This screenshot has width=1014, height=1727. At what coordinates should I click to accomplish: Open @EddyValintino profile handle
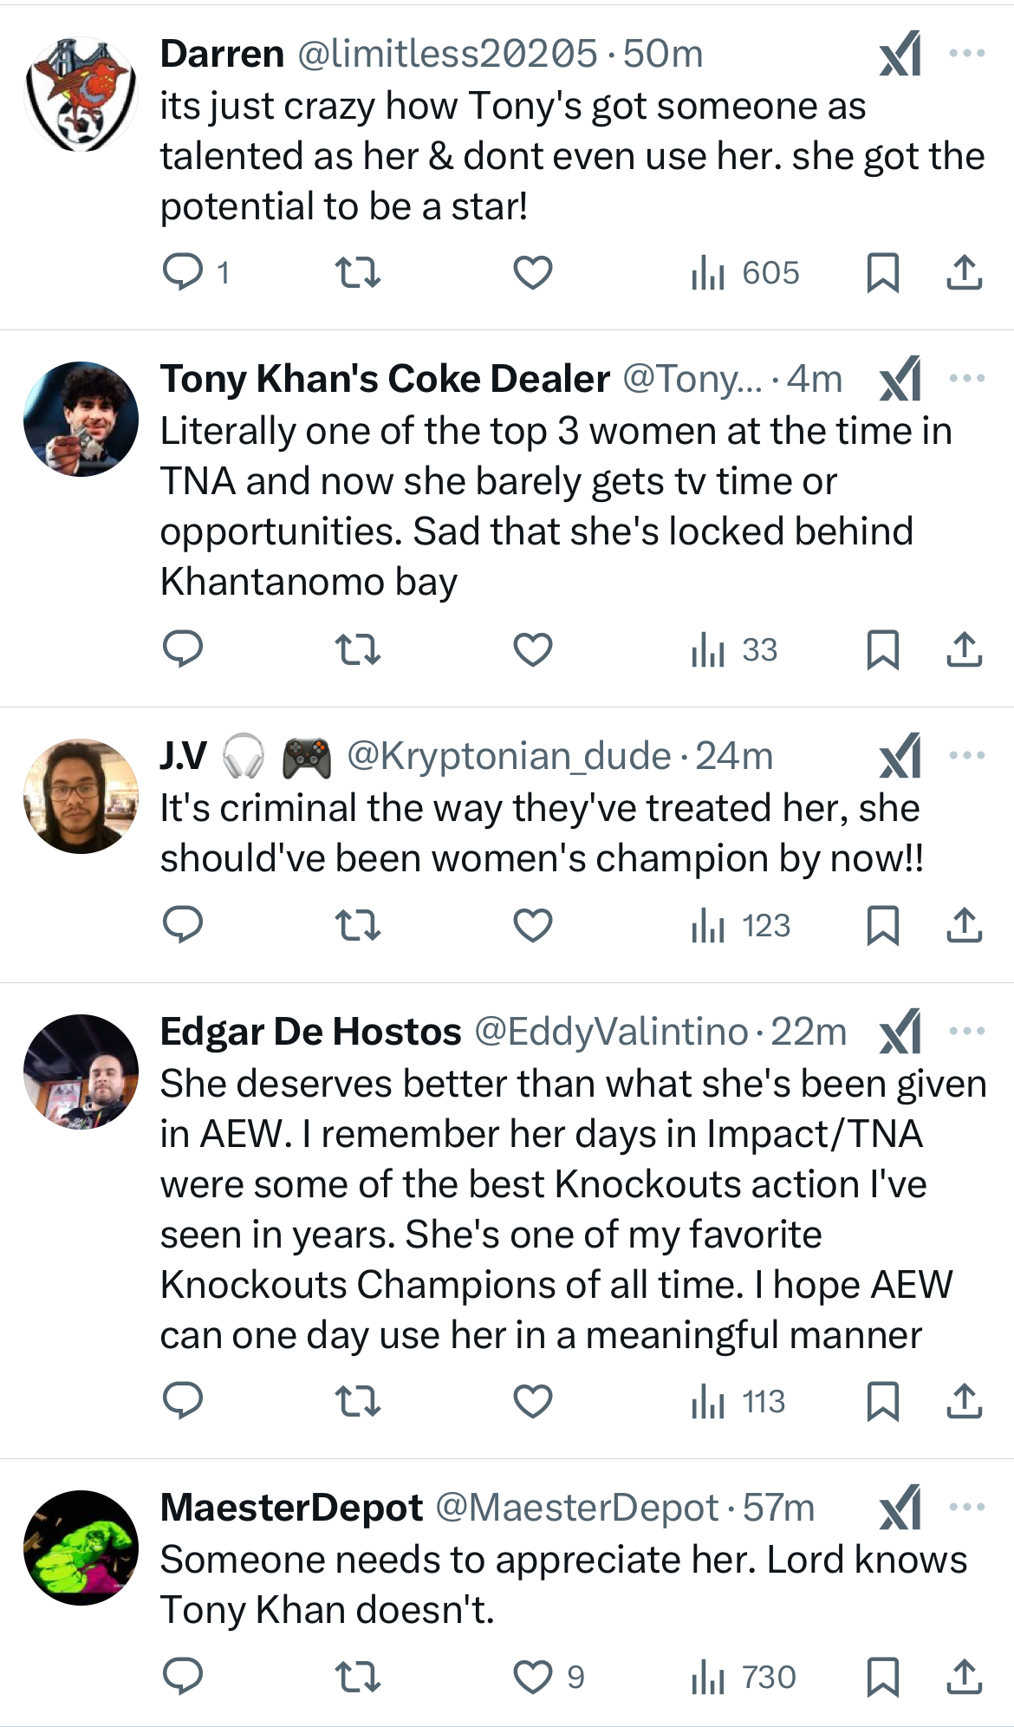click(x=611, y=1032)
